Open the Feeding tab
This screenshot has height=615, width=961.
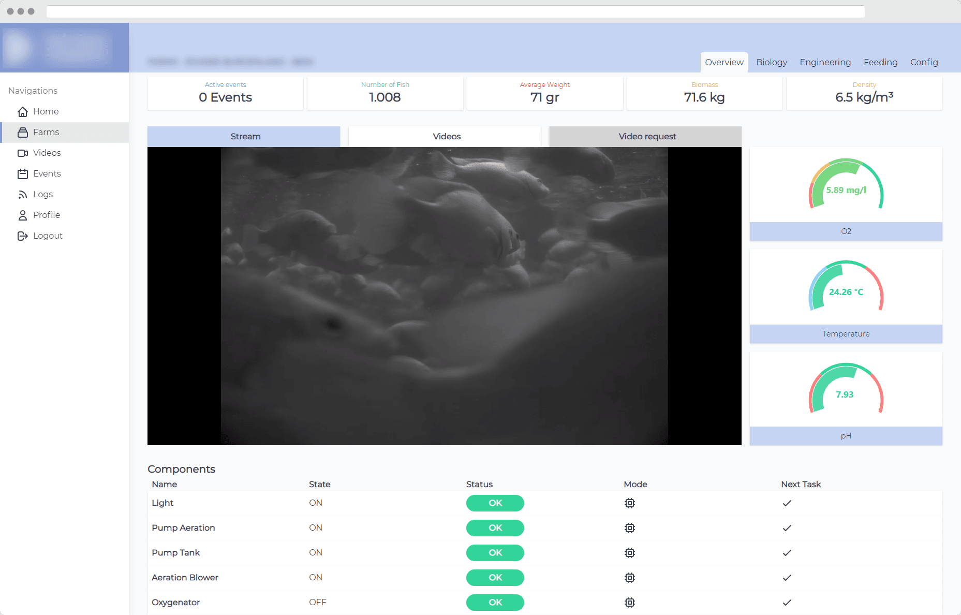tap(881, 62)
